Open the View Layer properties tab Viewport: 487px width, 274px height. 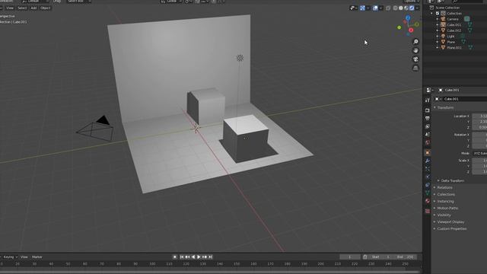click(x=428, y=126)
